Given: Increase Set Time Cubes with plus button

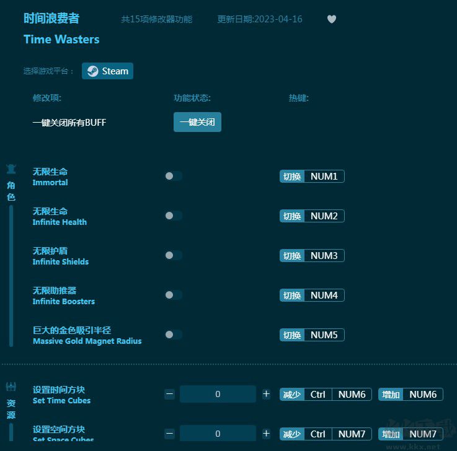Looking at the screenshot, I should tap(266, 394).
